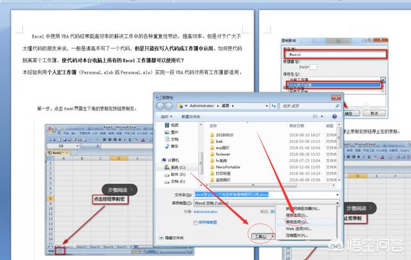Close the Save As dialog
The width and height of the screenshot is (411, 260).
click(336, 98)
